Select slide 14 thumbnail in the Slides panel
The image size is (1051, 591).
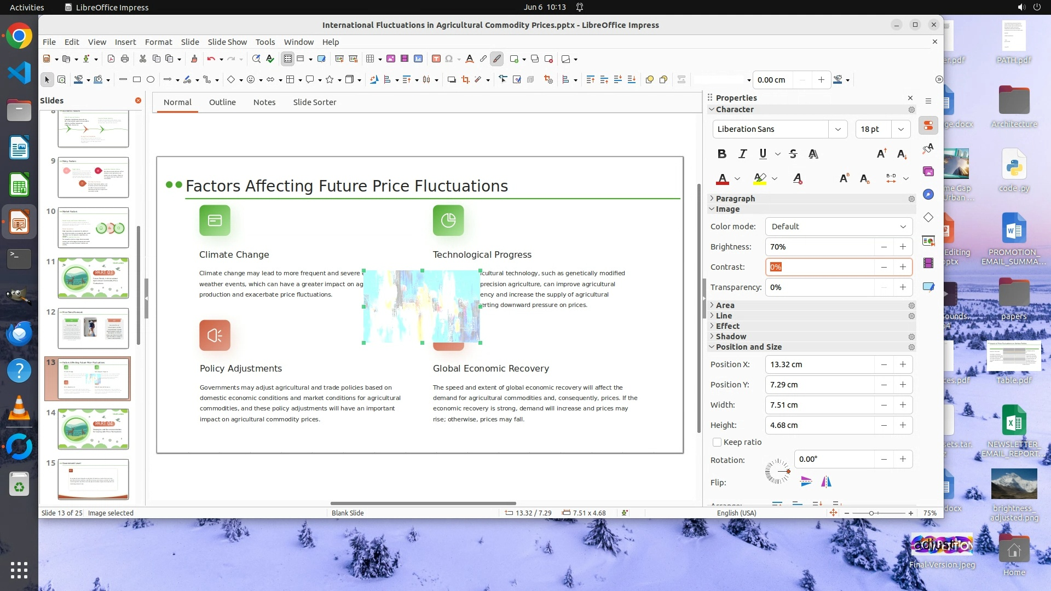93,428
